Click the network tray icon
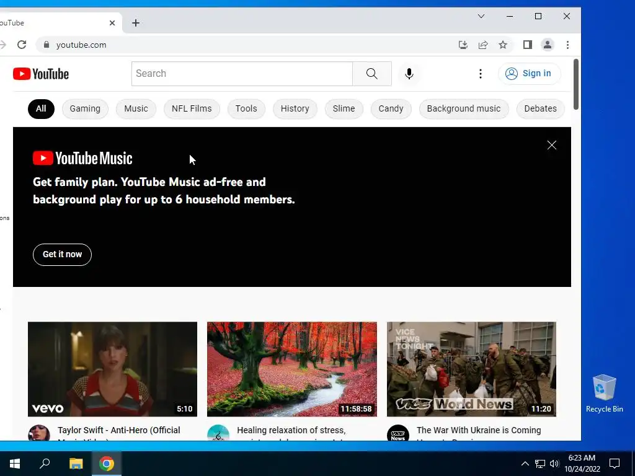Screen dimensions: 635x476 tap(540, 464)
